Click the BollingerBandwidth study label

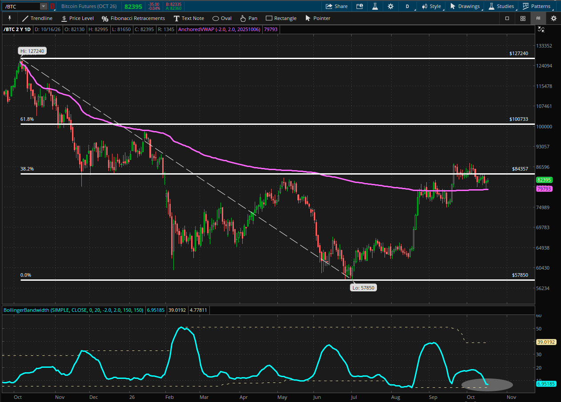pos(73,310)
